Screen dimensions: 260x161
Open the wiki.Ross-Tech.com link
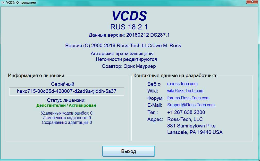pyautogui.click(x=185, y=91)
